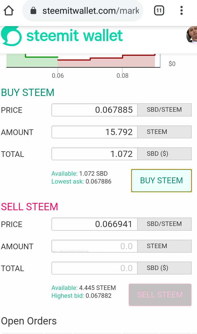Image resolution: width=197 pixels, height=334 pixels.
Task: Click Lowest ask 0.067886 link
Action: click(x=81, y=182)
